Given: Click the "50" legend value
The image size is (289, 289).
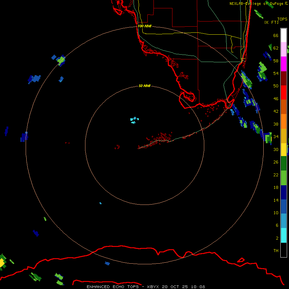Looking at the screenshot, I should (276, 86).
